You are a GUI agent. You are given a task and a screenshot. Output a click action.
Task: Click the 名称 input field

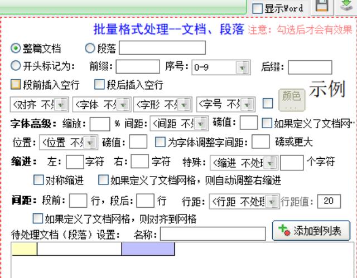(213, 233)
